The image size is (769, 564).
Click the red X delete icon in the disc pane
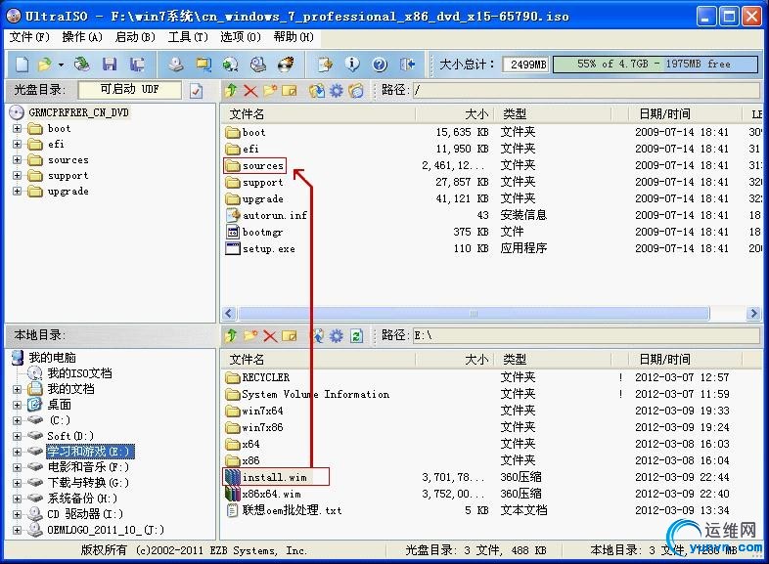tap(250, 90)
